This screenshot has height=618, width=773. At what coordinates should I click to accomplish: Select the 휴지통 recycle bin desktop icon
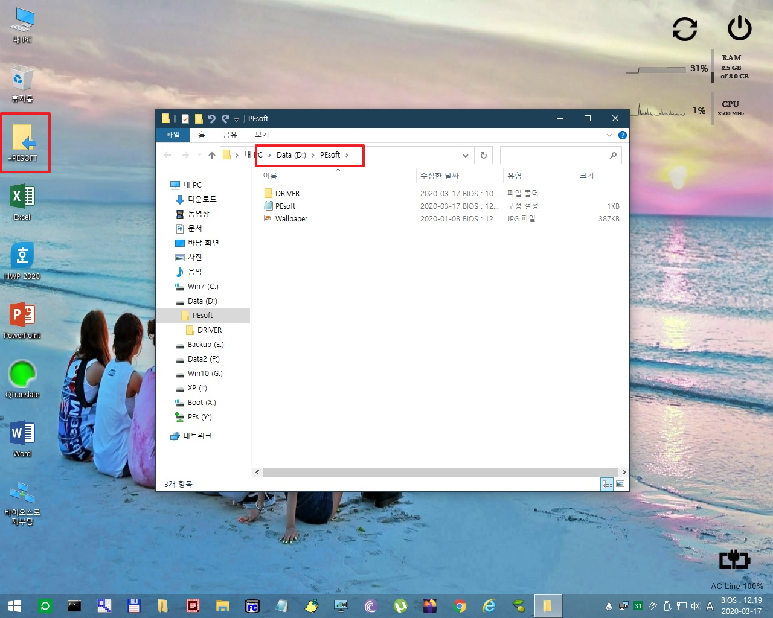coord(22,84)
